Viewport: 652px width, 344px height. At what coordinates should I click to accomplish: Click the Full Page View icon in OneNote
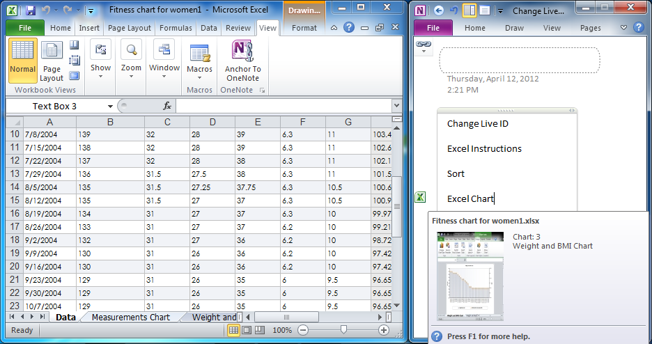click(484, 11)
